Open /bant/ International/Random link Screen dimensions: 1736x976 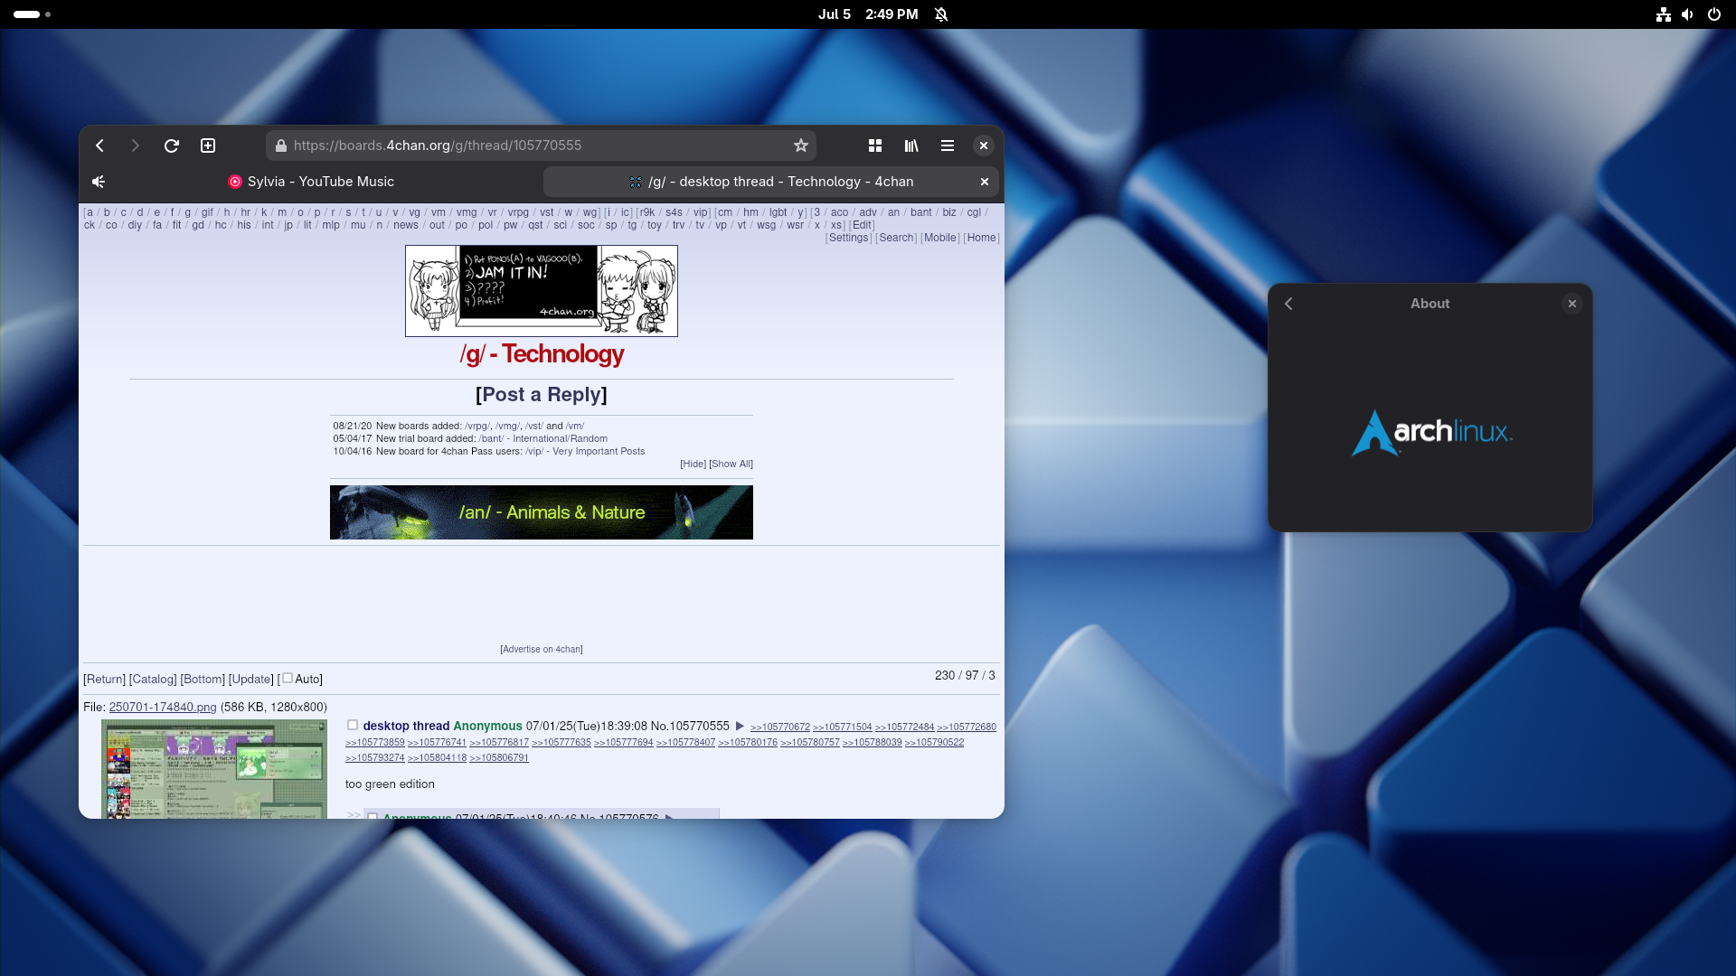[x=543, y=438]
